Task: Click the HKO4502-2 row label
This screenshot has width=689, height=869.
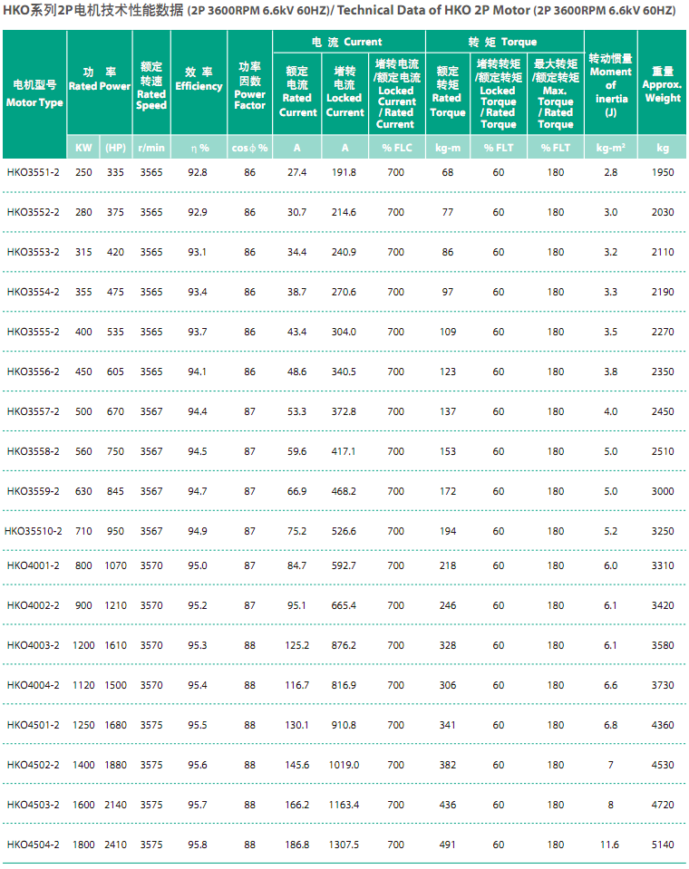Action: pos(34,766)
